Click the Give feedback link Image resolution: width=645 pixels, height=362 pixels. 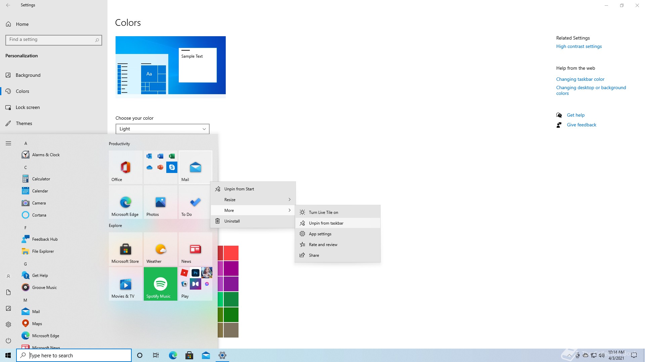[582, 125]
